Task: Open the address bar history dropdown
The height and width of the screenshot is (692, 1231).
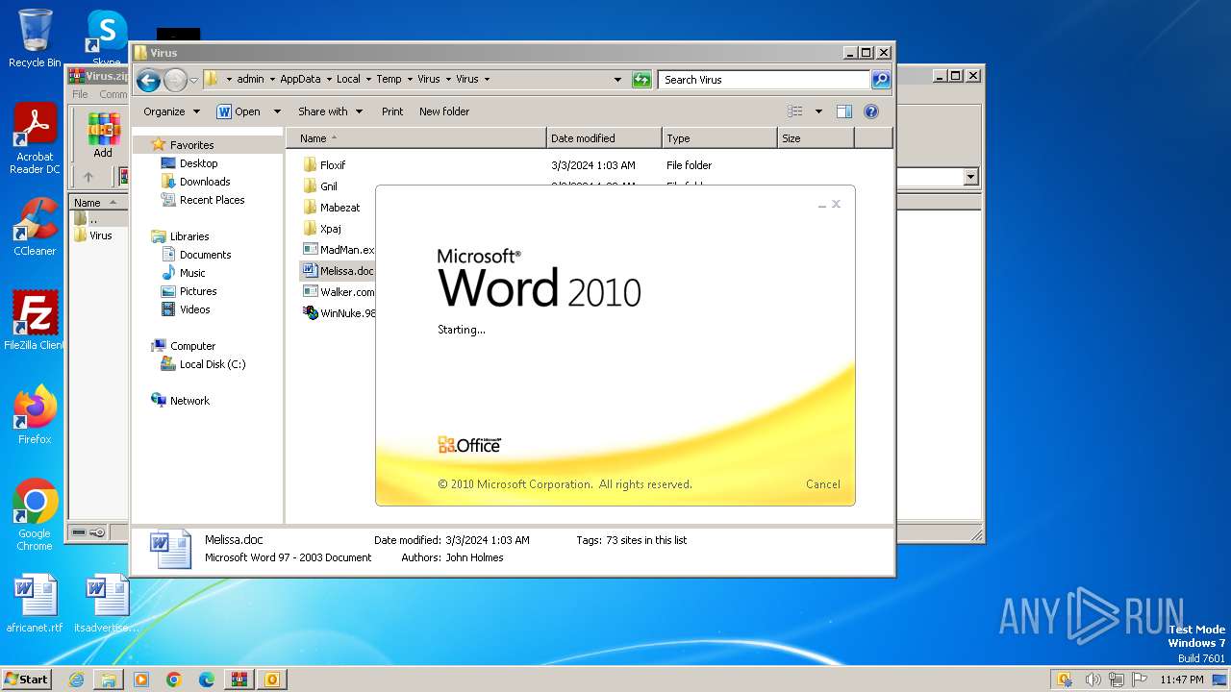Action: [x=617, y=80]
